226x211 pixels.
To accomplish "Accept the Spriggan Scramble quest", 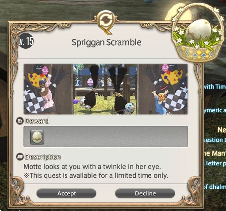I will (x=66, y=193).
